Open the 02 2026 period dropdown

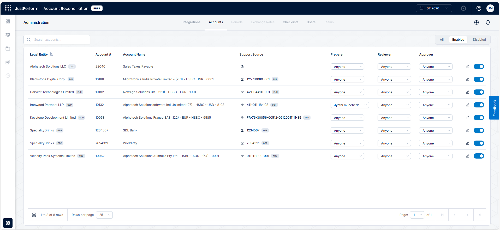434,8
